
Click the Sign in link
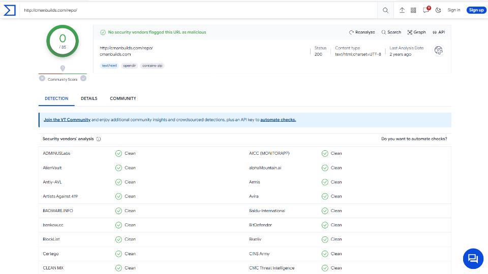click(x=454, y=10)
